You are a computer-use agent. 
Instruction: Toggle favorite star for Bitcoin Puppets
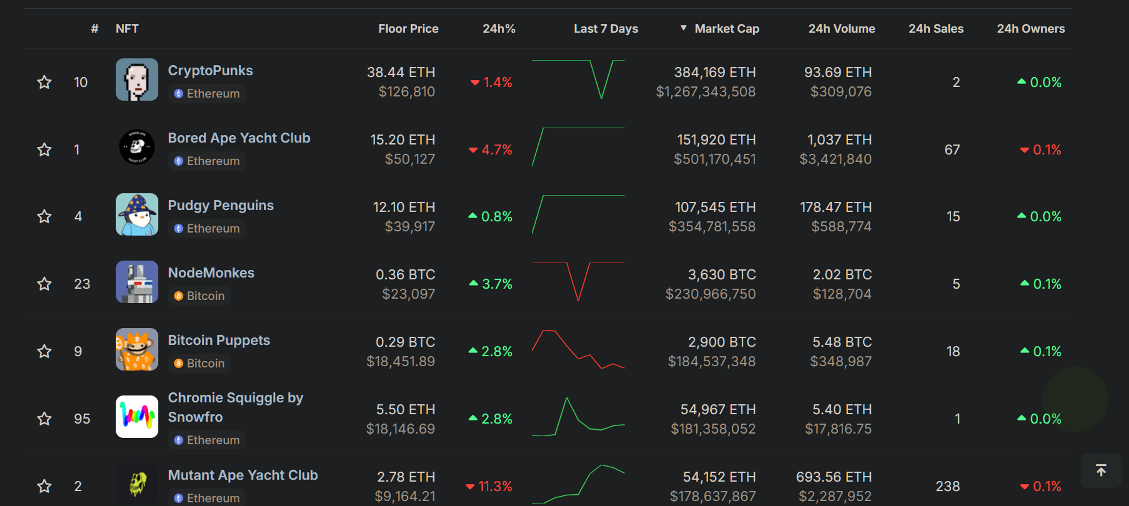[x=44, y=351]
